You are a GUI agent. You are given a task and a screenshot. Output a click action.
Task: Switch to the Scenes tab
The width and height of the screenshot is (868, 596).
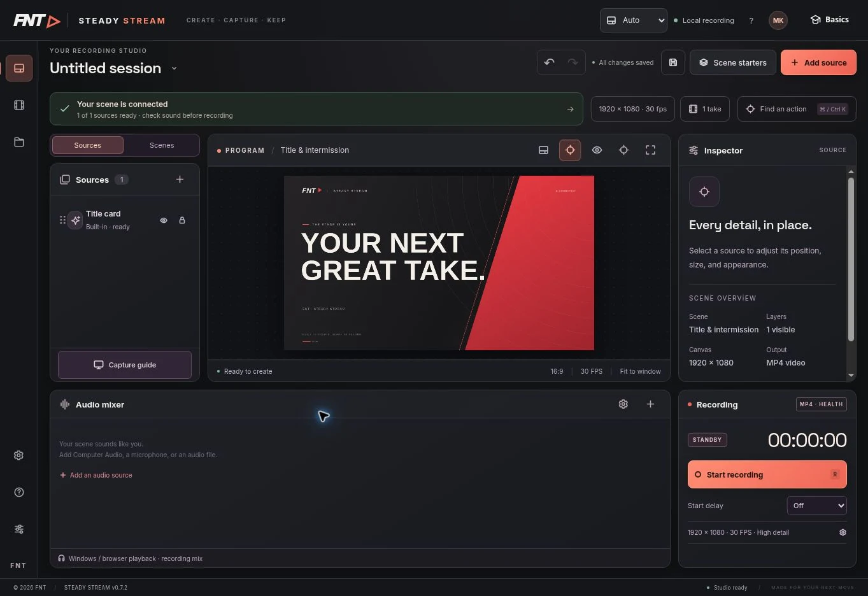(162, 145)
